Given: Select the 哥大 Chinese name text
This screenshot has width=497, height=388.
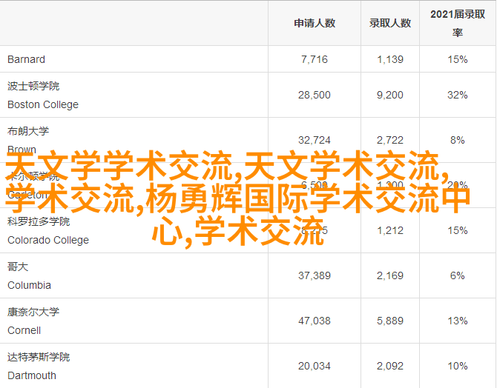Looking at the screenshot, I should (18, 267).
